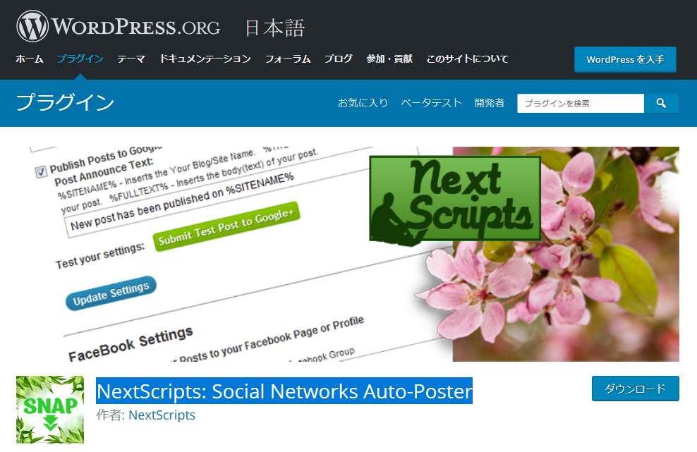The width and height of the screenshot is (697, 452).
Task: Open the プラグイン menu item
Action: click(x=80, y=59)
